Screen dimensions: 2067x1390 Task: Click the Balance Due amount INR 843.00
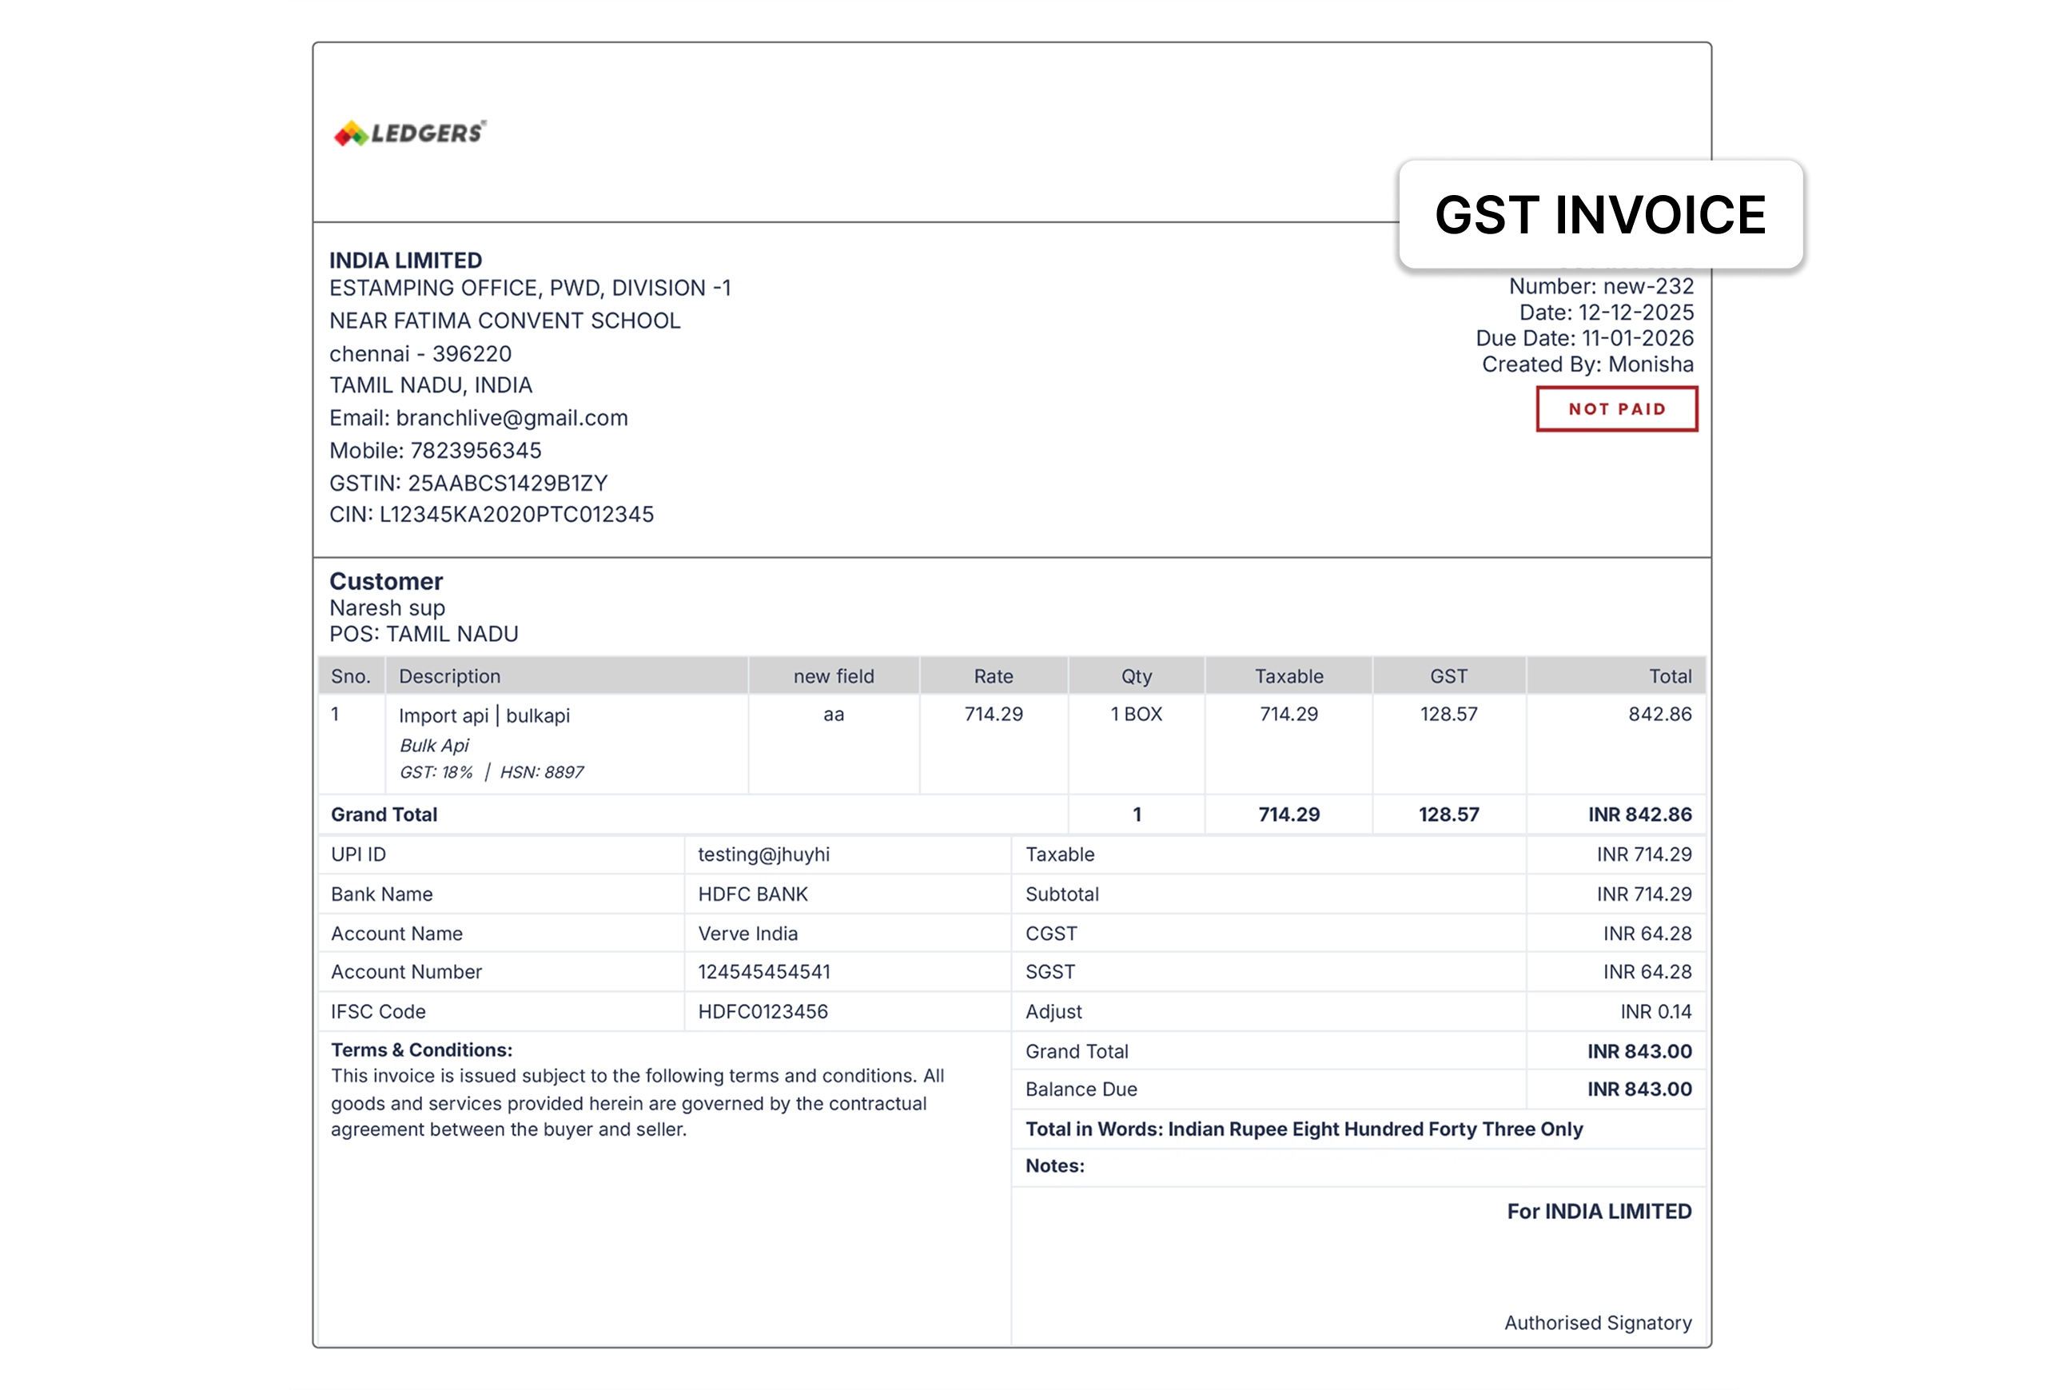[1639, 1089]
